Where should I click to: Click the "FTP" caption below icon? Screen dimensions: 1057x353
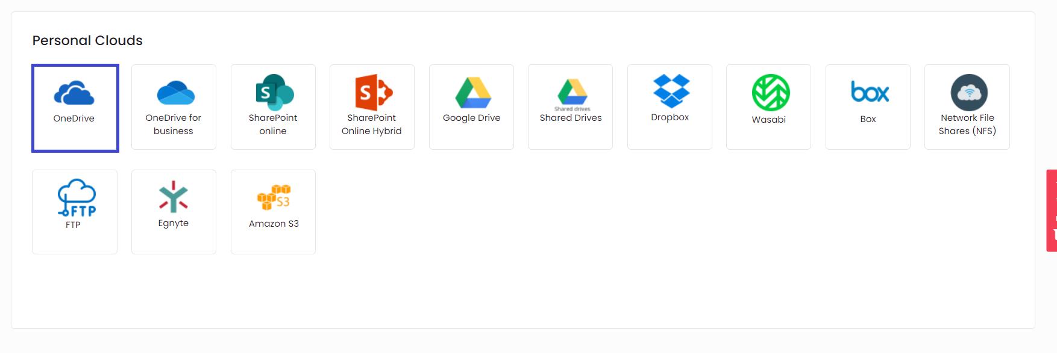click(x=73, y=225)
